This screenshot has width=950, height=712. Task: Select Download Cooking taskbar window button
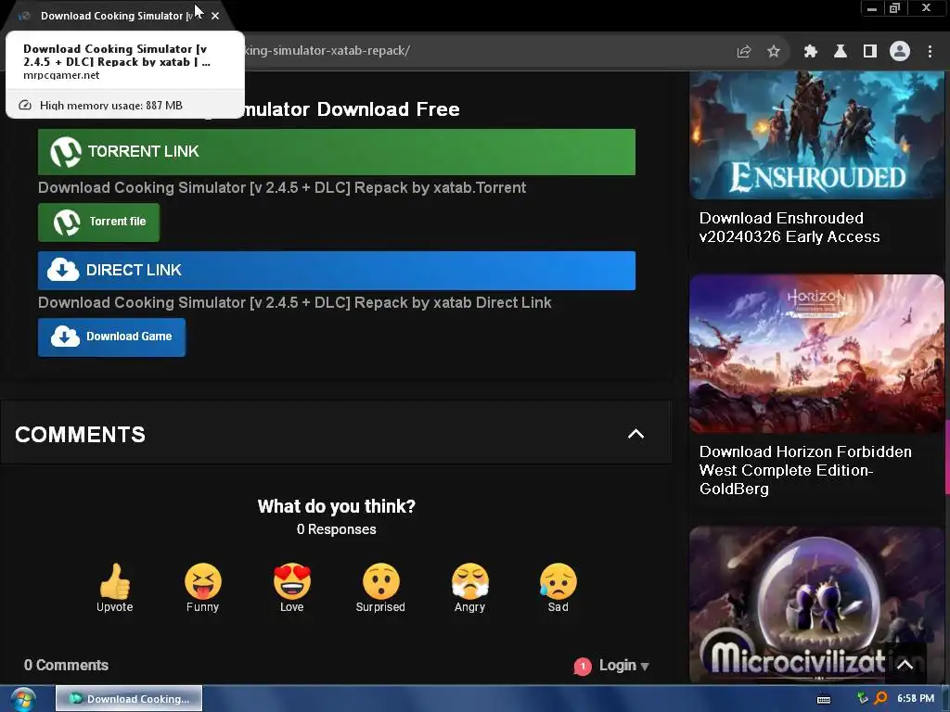129,699
